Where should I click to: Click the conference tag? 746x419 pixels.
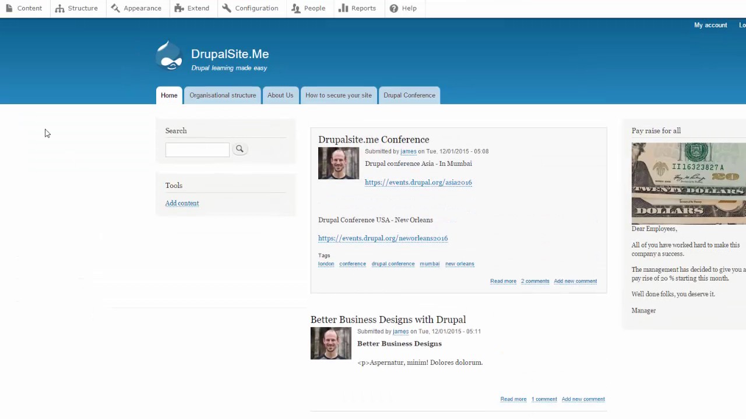[x=353, y=264]
